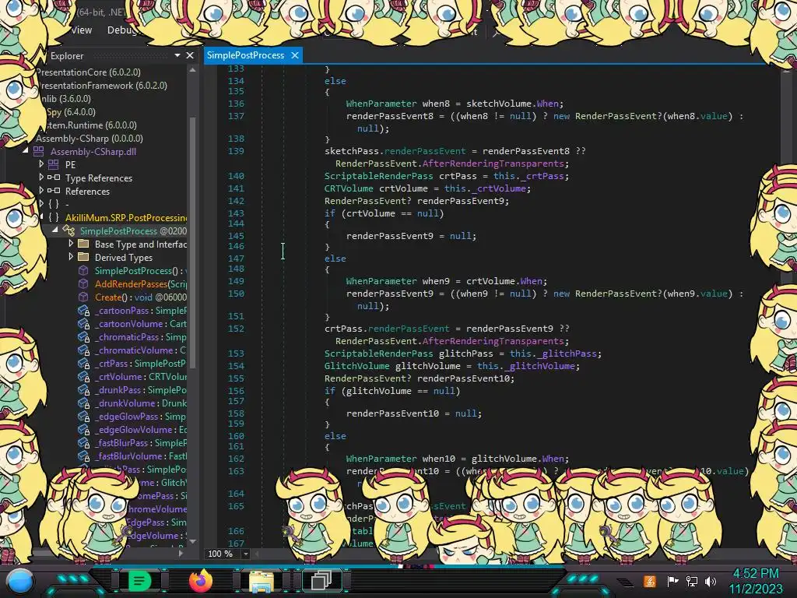Click the PE node icon
The height and width of the screenshot is (598, 797).
(x=54, y=164)
